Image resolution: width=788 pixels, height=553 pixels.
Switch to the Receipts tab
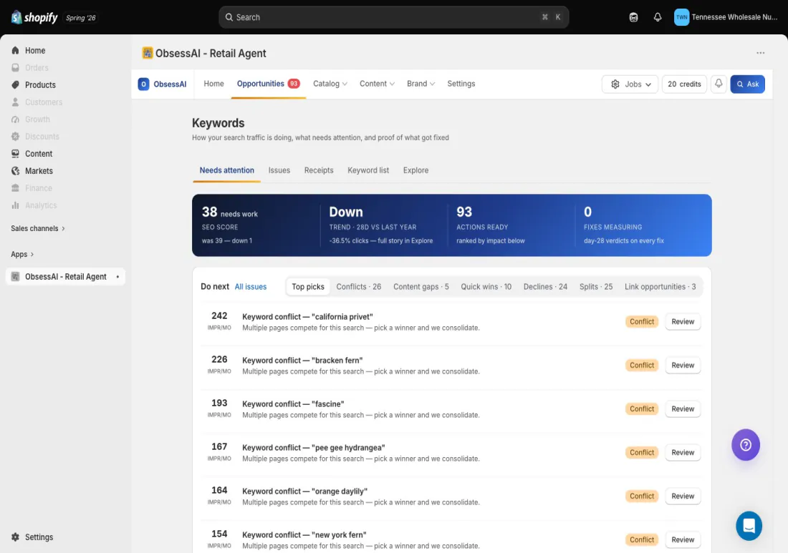point(319,170)
